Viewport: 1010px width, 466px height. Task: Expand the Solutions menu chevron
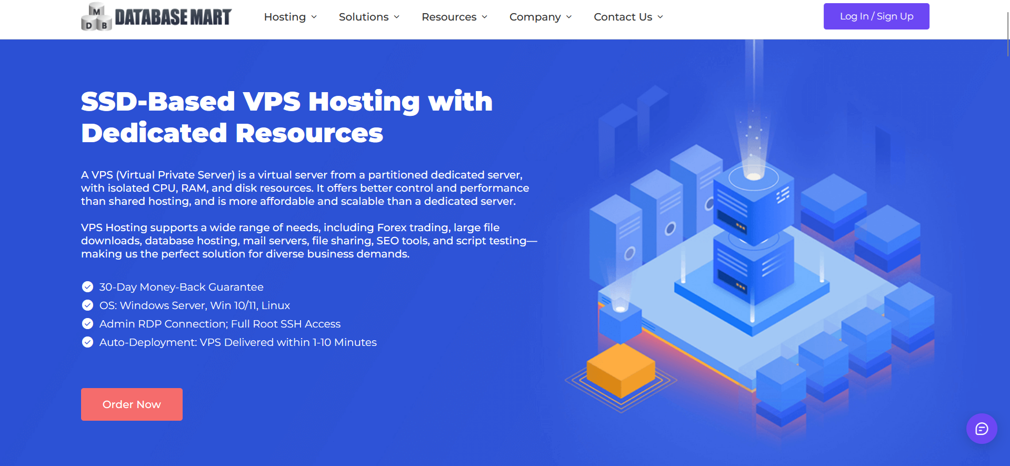click(397, 17)
